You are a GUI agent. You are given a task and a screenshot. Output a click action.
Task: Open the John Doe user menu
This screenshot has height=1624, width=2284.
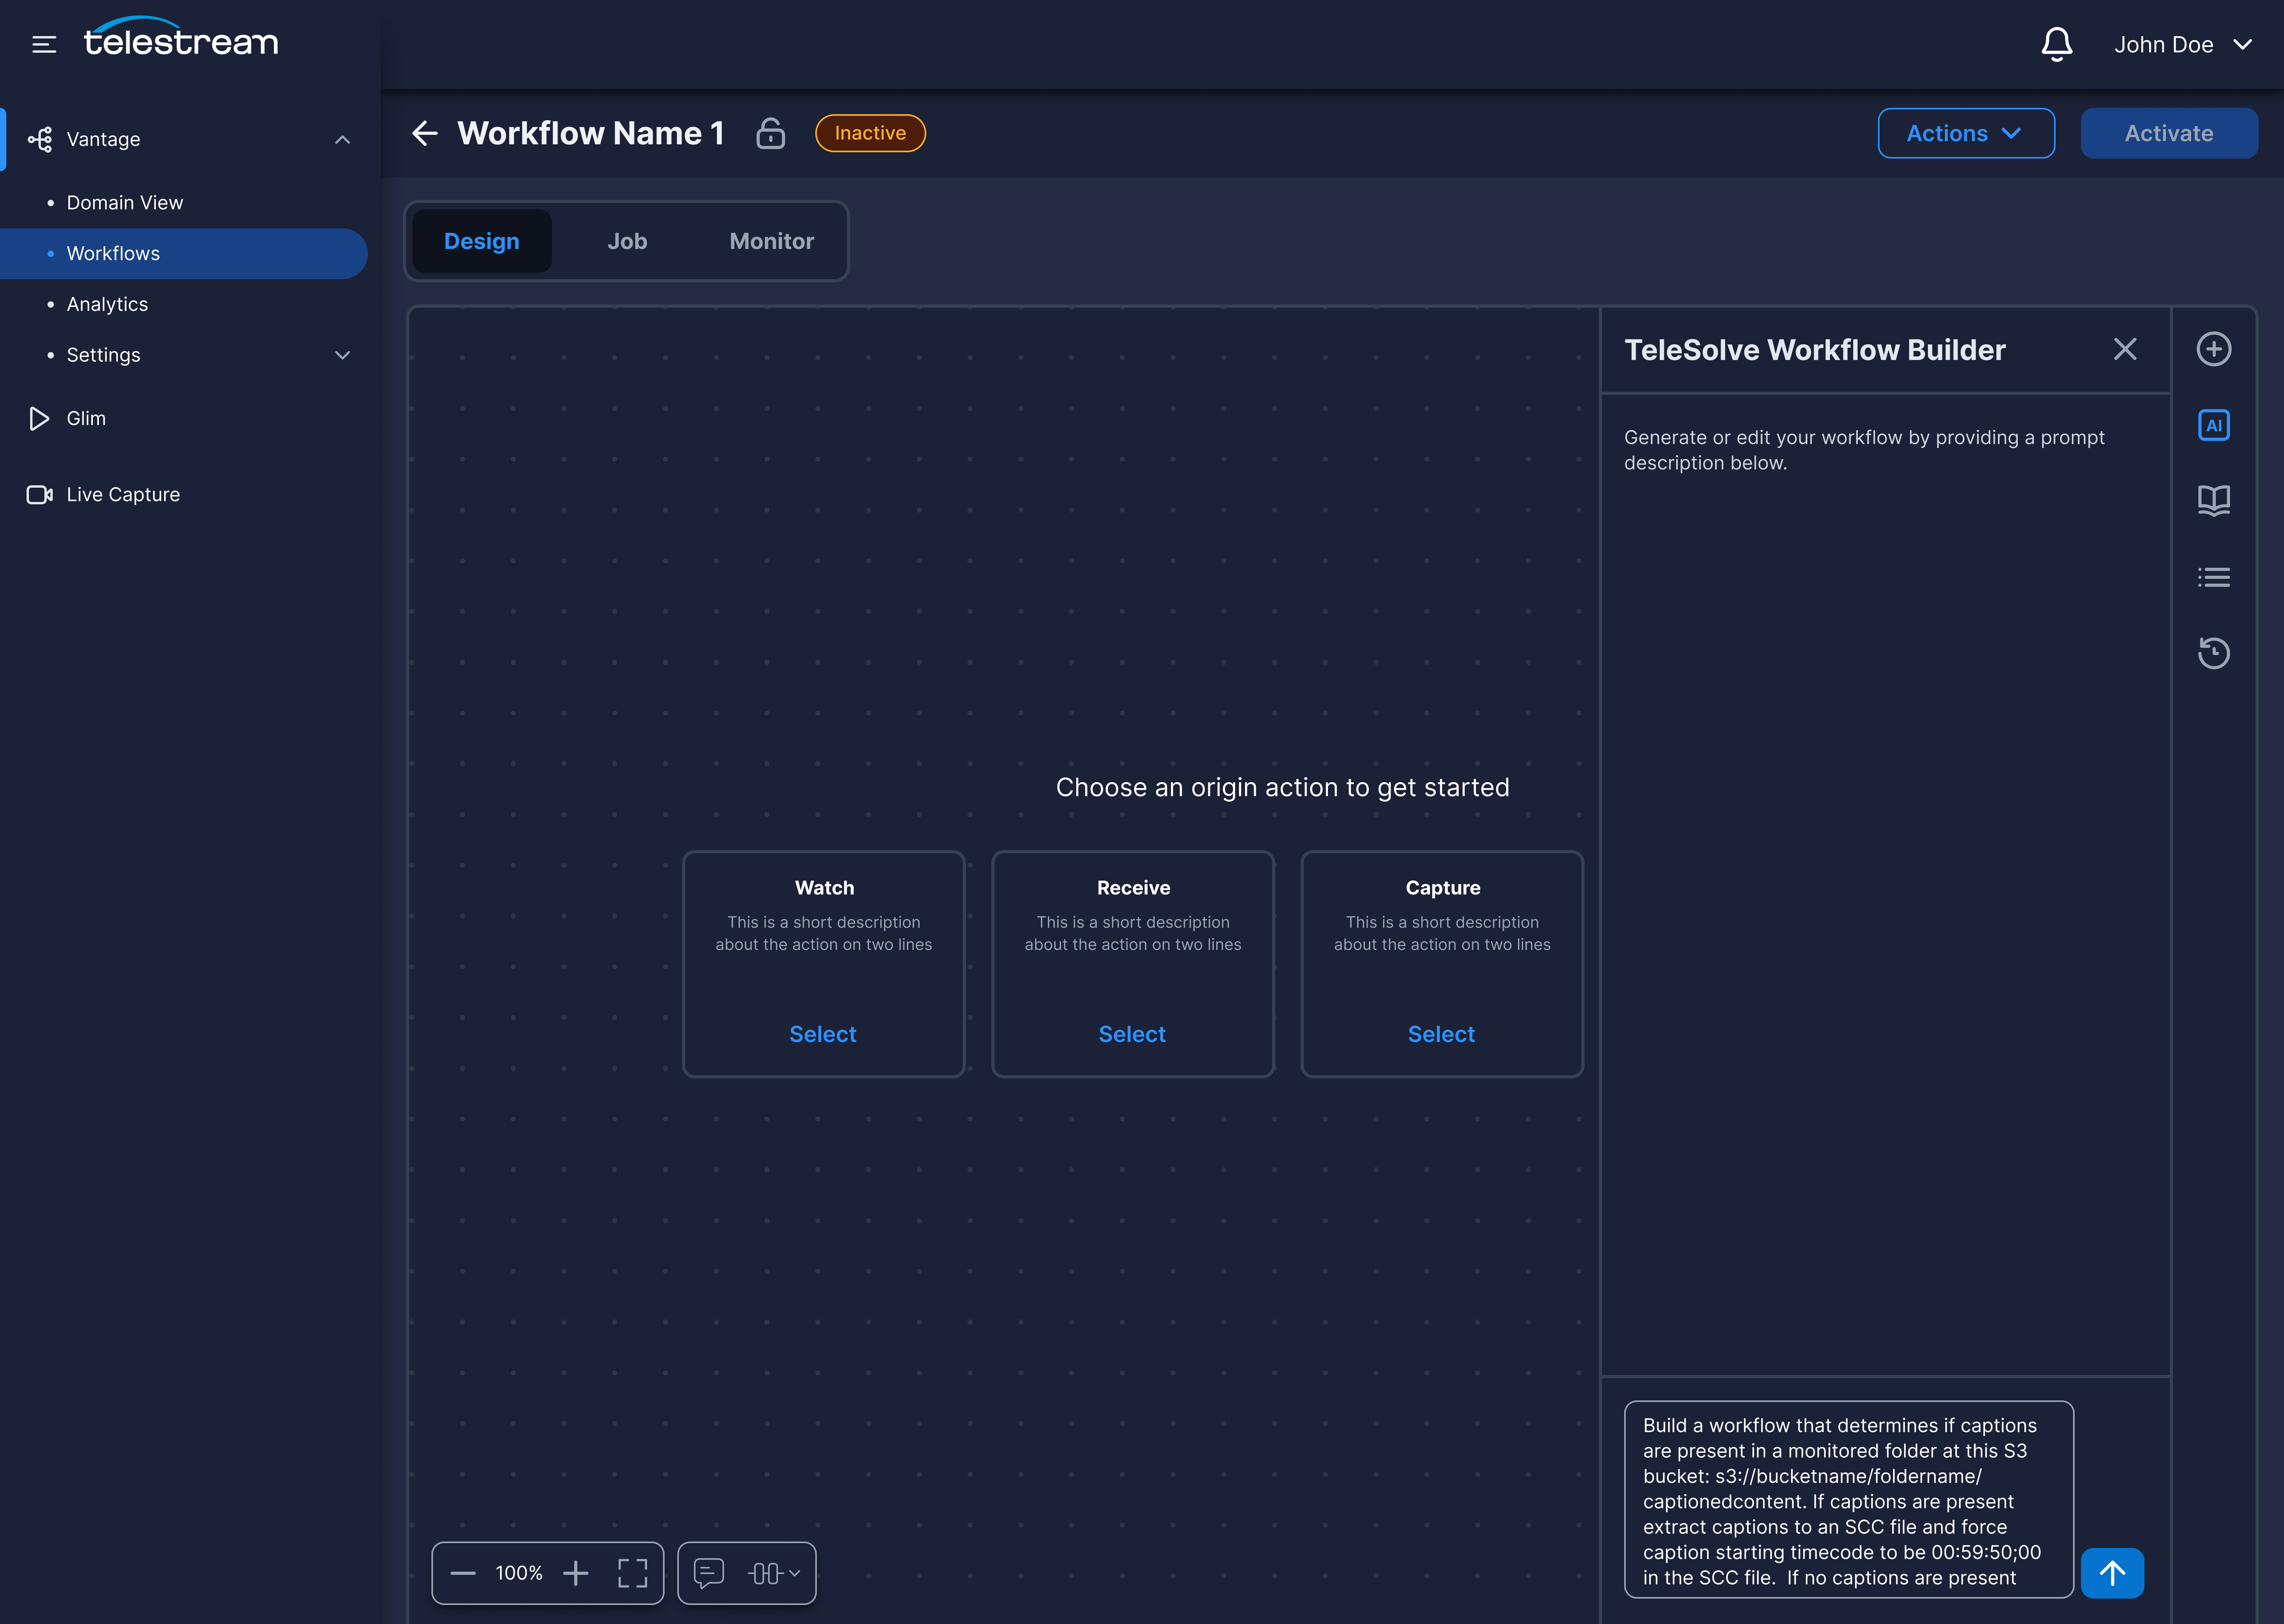tap(2183, 44)
